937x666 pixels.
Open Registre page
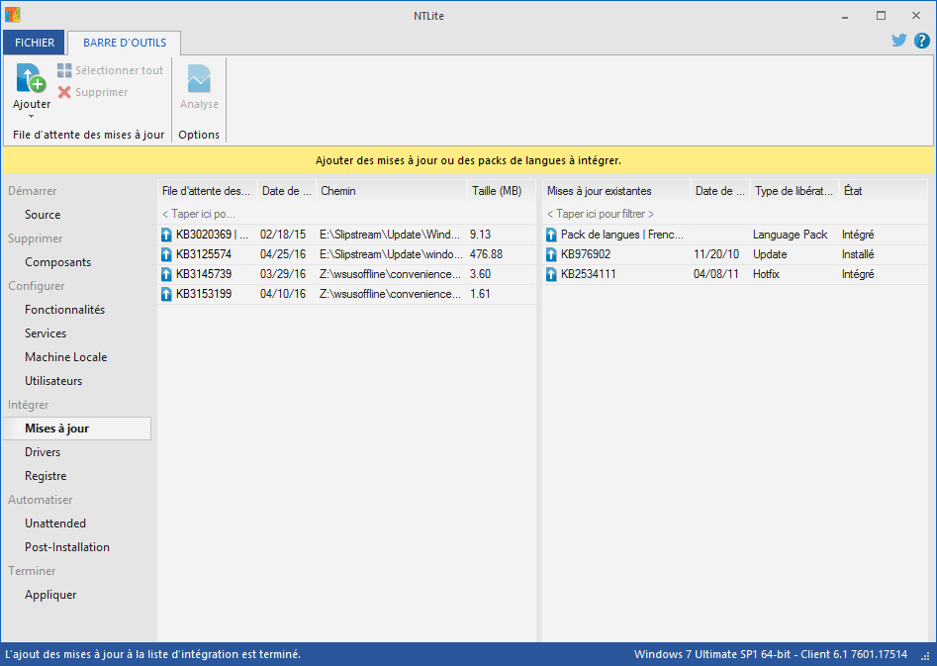46,476
